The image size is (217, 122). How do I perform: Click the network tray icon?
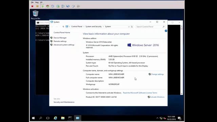pos(161,118)
